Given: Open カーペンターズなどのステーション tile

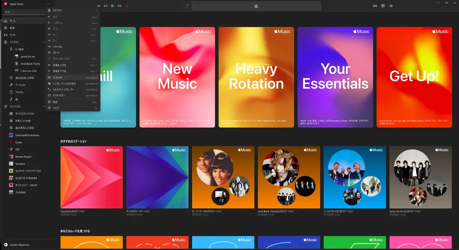Looking at the screenshot, I should [x=223, y=177].
